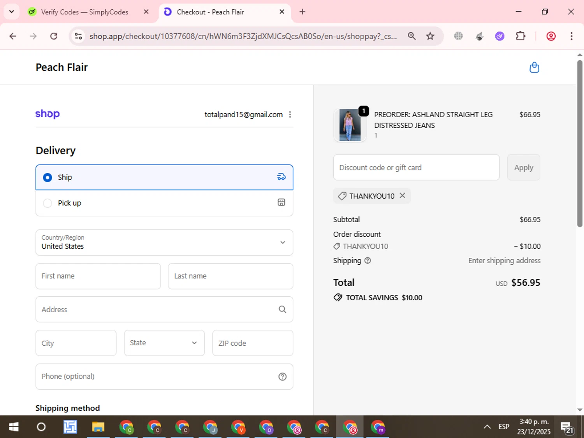The image size is (584, 438).
Task: Open the Extensions puzzle icon
Action: coord(521,36)
